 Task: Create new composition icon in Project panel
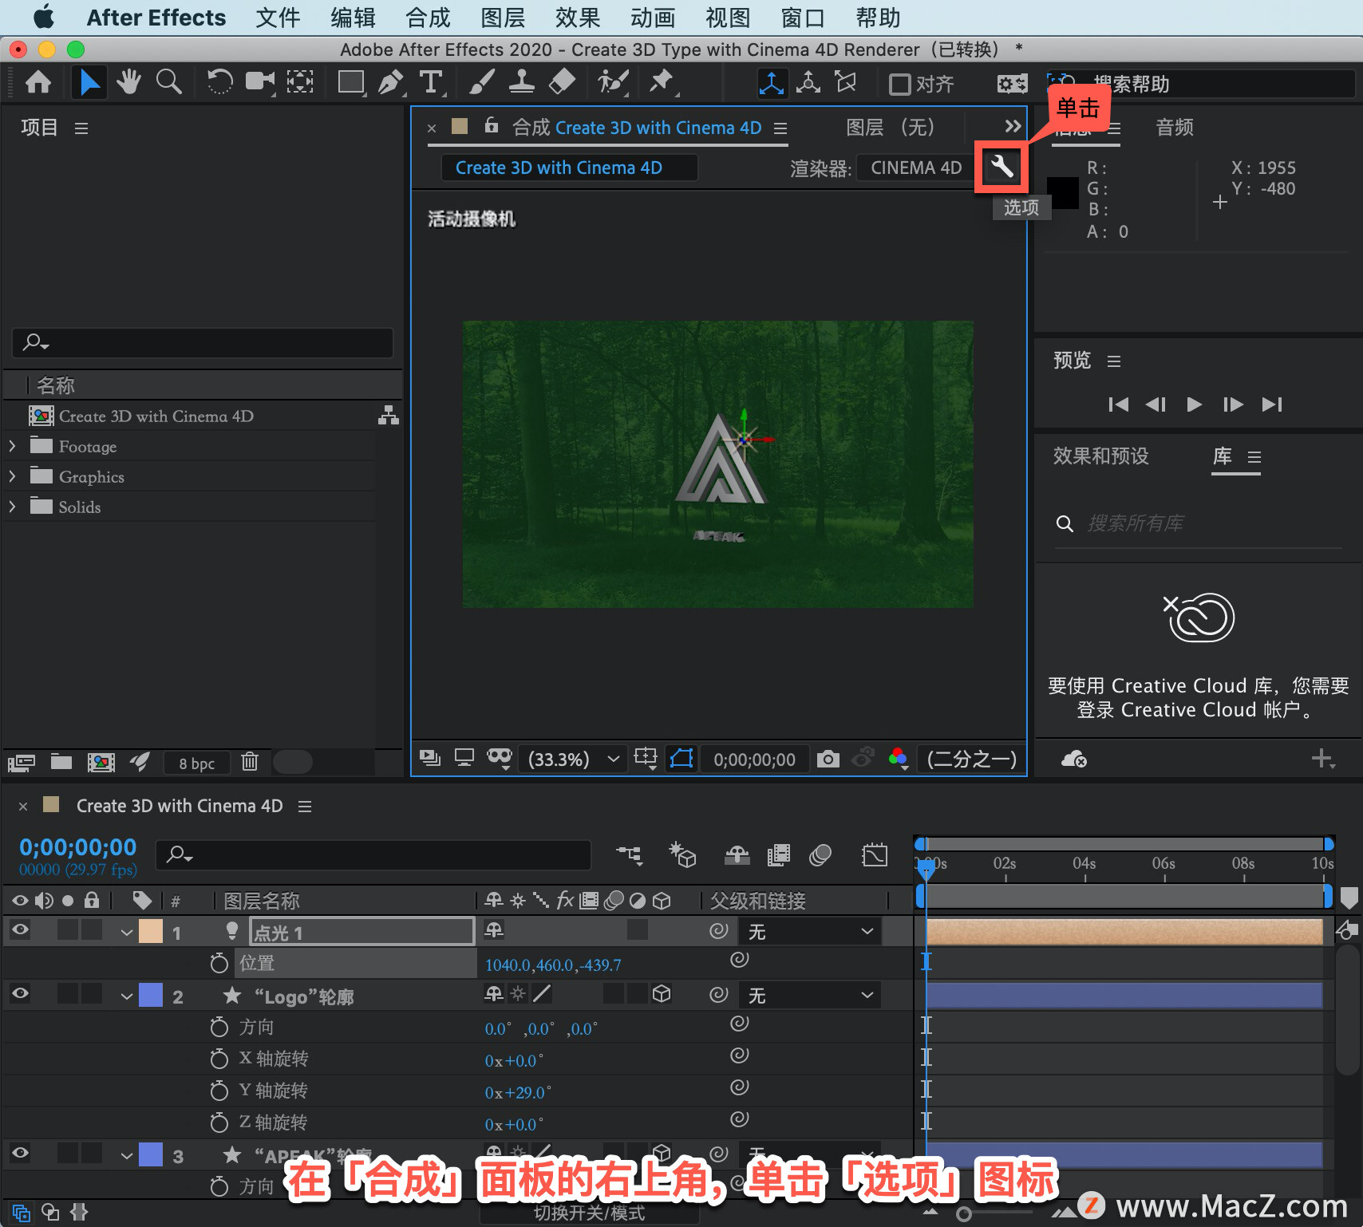(101, 762)
